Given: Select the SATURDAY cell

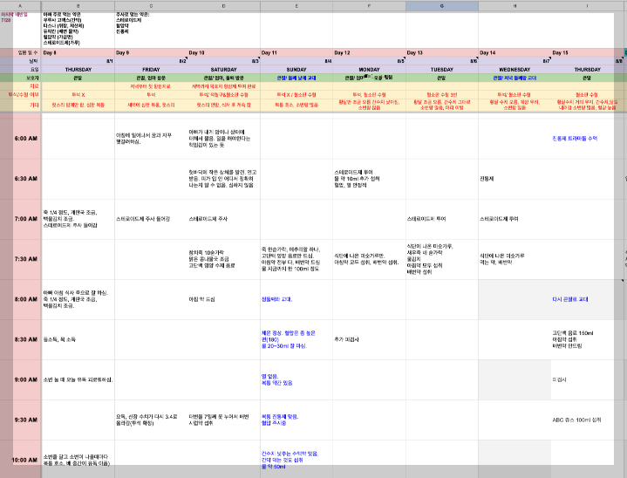Looking at the screenshot, I should click(223, 69).
